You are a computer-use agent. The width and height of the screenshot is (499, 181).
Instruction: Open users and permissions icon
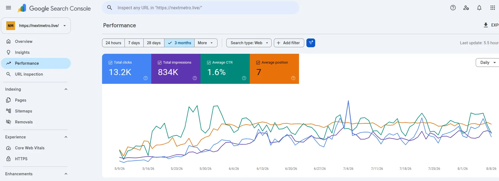click(466, 8)
